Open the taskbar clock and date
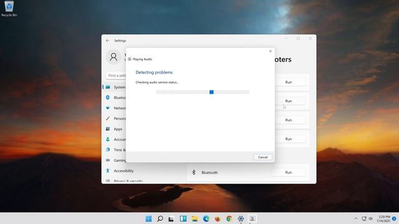Viewport: 399px width, 224px height. click(x=384, y=218)
